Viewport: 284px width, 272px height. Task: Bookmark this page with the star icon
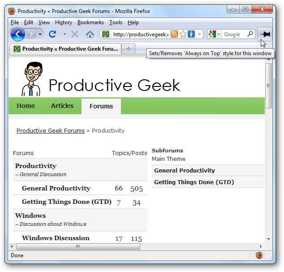[x=183, y=34]
